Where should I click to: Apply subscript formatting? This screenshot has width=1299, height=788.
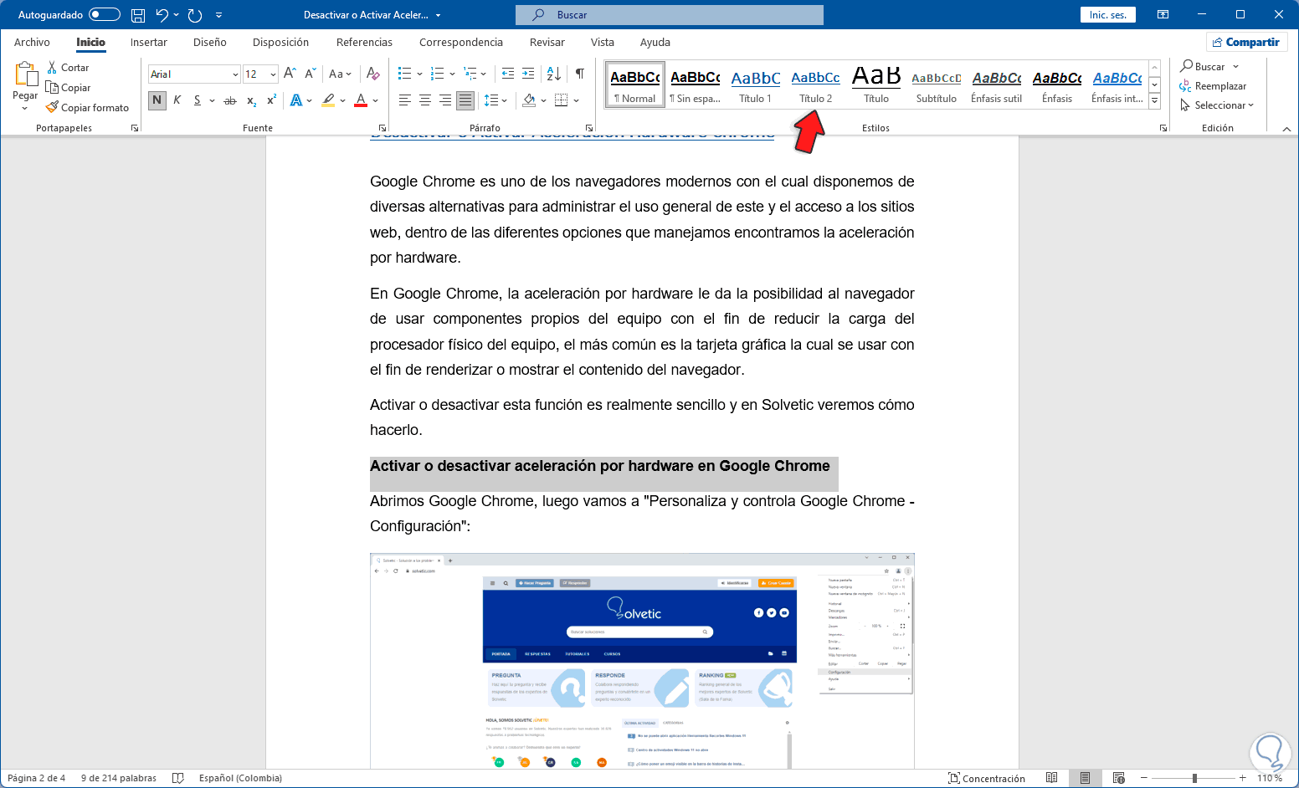[x=251, y=100]
